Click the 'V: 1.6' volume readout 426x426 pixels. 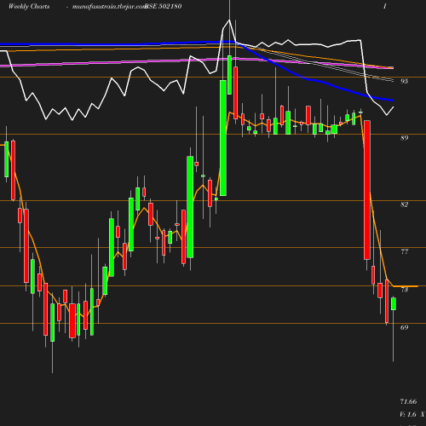tap(408, 414)
